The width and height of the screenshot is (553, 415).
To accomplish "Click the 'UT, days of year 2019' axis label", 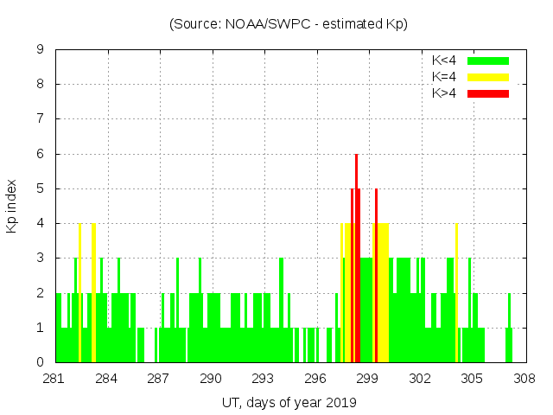I will coord(289,402).
